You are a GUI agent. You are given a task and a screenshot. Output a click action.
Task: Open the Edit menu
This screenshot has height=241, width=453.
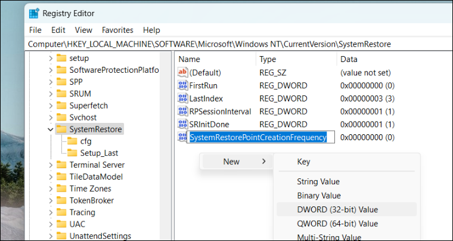point(58,30)
